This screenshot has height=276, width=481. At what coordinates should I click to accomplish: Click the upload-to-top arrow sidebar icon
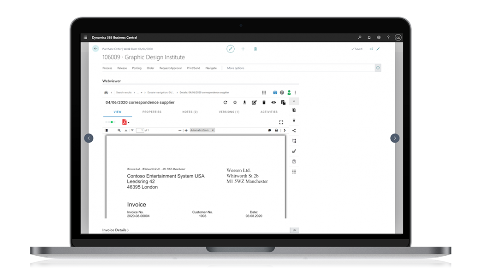[294, 121]
